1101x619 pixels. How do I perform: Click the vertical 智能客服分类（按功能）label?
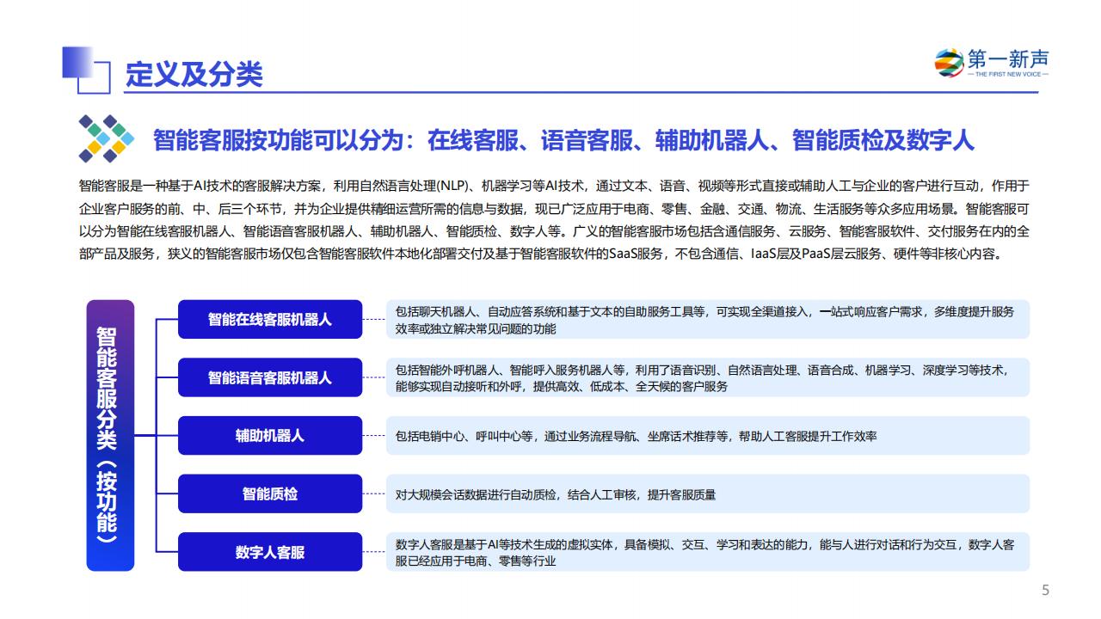(110, 435)
